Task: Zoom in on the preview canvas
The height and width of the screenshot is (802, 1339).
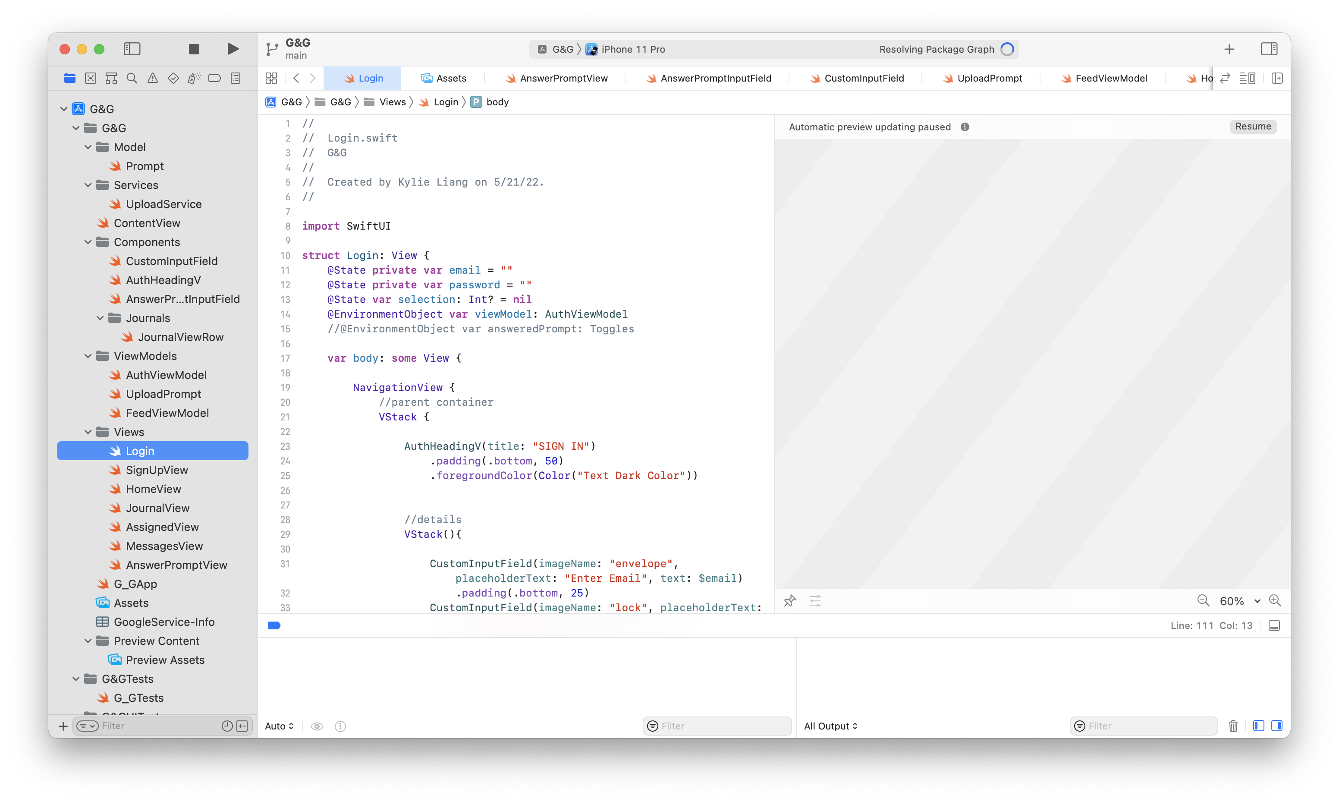Action: click(1275, 601)
